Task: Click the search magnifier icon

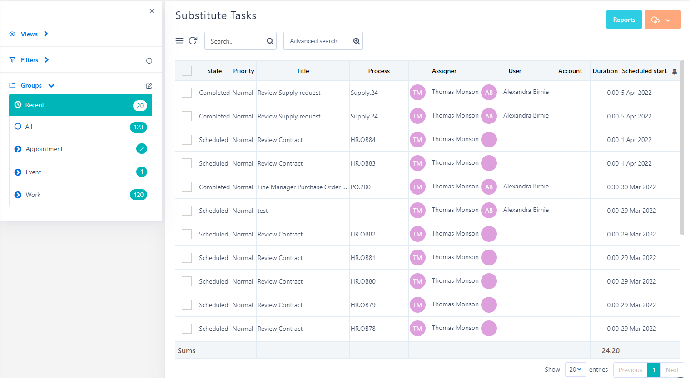Action: coord(270,41)
